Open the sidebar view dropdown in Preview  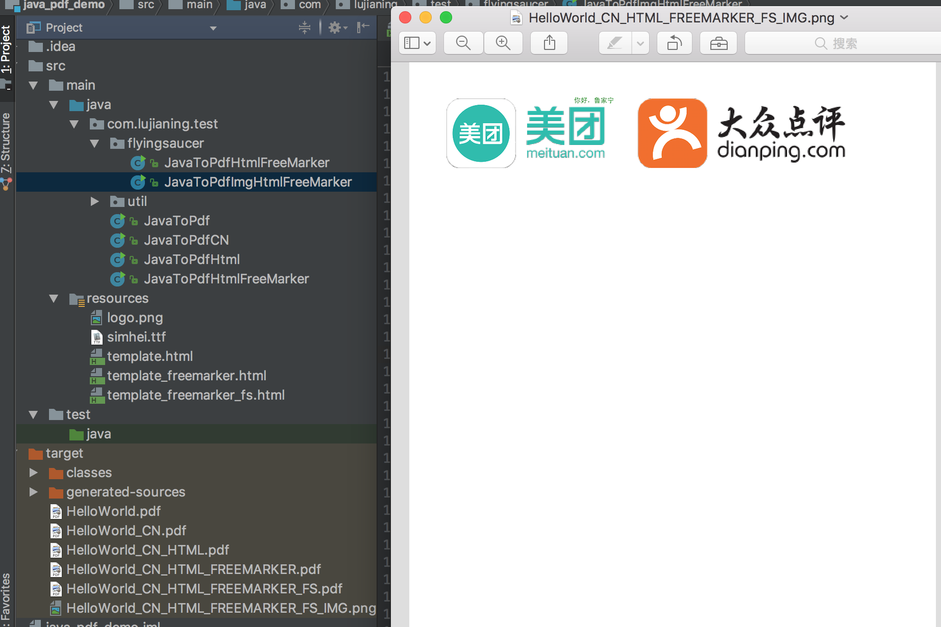click(417, 43)
